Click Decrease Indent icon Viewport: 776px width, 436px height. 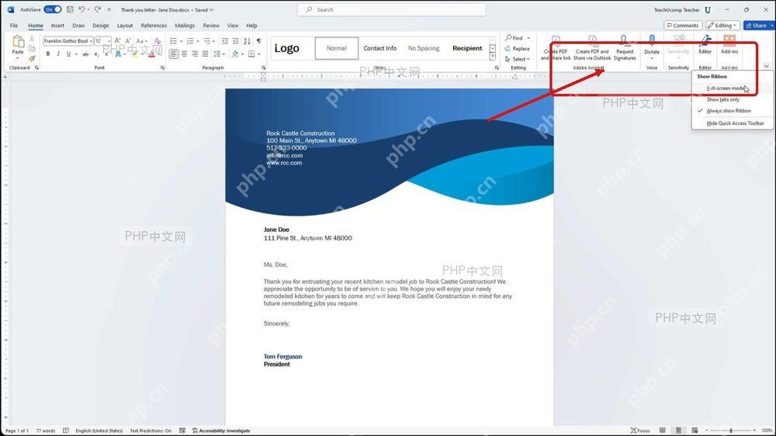[x=225, y=41]
